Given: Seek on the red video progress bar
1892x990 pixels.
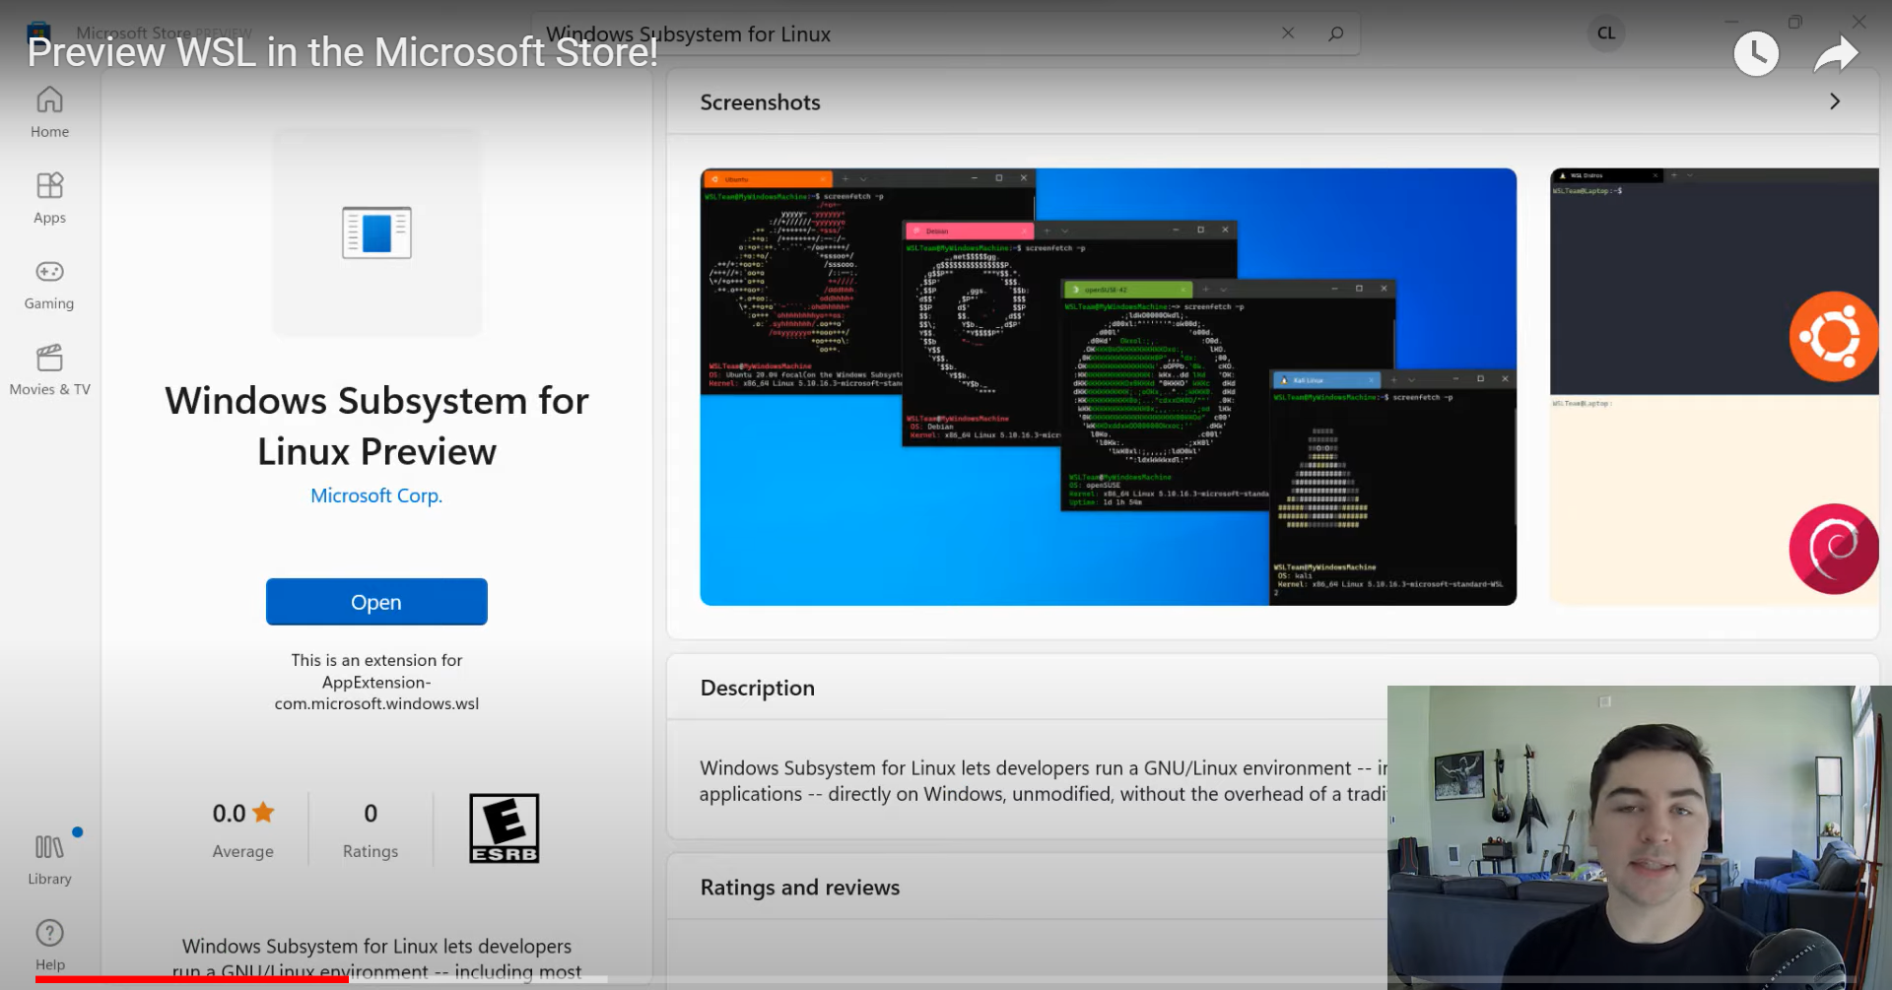Looking at the screenshot, I should tap(192, 979).
